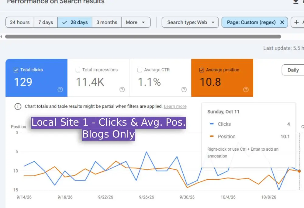Image resolution: width=304 pixels, height=208 pixels.
Task: Click the Oct 11 data point on chart
Action: pyautogui.click(x=299, y=171)
